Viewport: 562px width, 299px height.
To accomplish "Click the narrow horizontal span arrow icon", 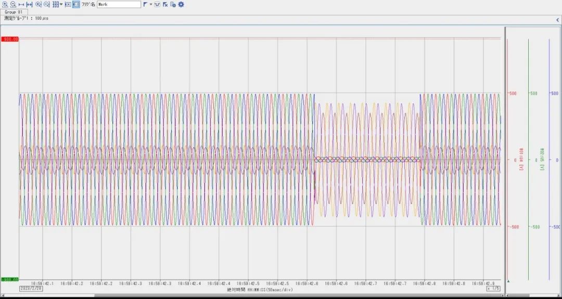I will [21, 4].
